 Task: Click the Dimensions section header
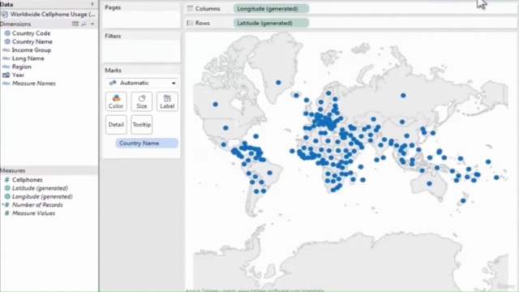point(15,24)
